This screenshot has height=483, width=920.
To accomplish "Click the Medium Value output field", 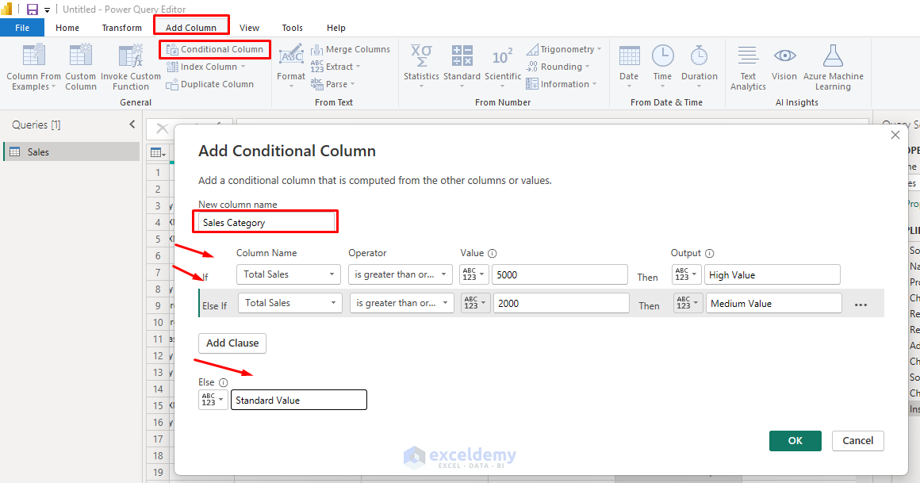I will (774, 303).
